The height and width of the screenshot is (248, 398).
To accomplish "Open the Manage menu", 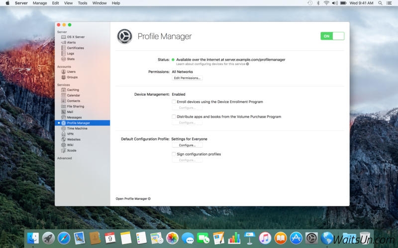I will click(x=40, y=3).
